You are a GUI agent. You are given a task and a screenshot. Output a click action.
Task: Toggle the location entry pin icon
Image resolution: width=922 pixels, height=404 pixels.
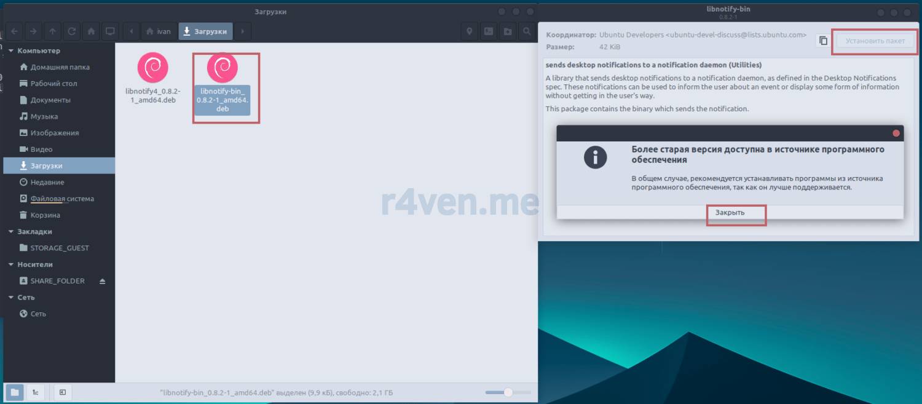click(470, 31)
